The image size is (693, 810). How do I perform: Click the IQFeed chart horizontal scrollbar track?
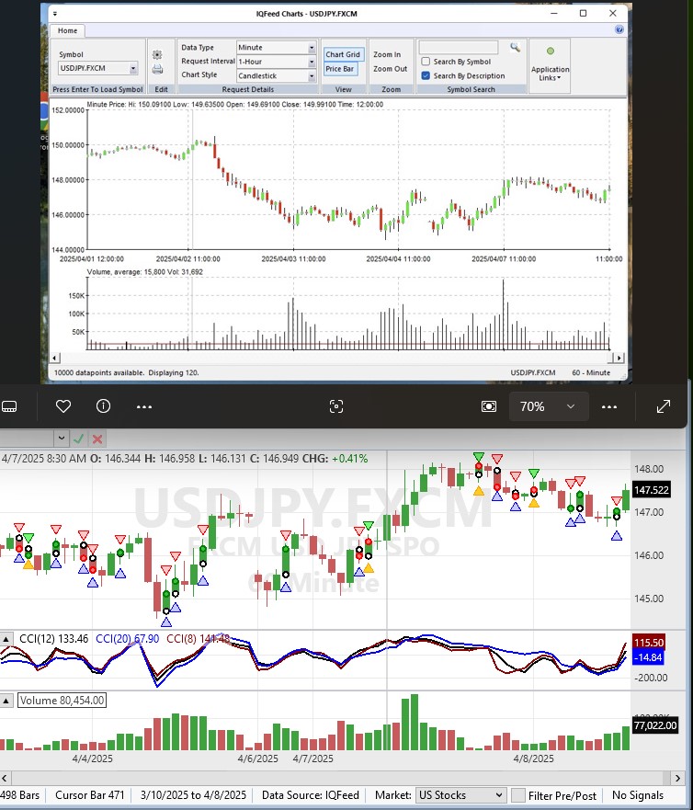337,358
